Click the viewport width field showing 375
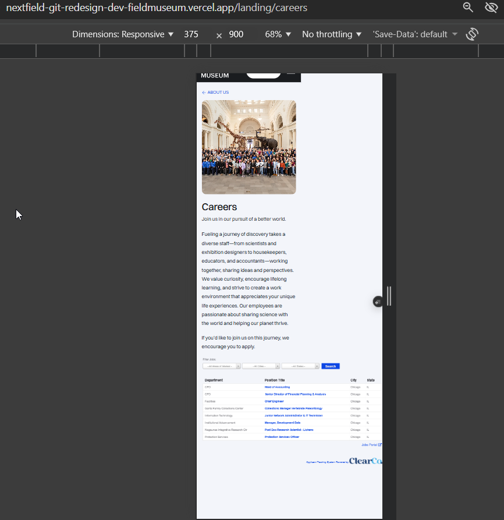This screenshot has height=520, width=504. pyautogui.click(x=191, y=34)
